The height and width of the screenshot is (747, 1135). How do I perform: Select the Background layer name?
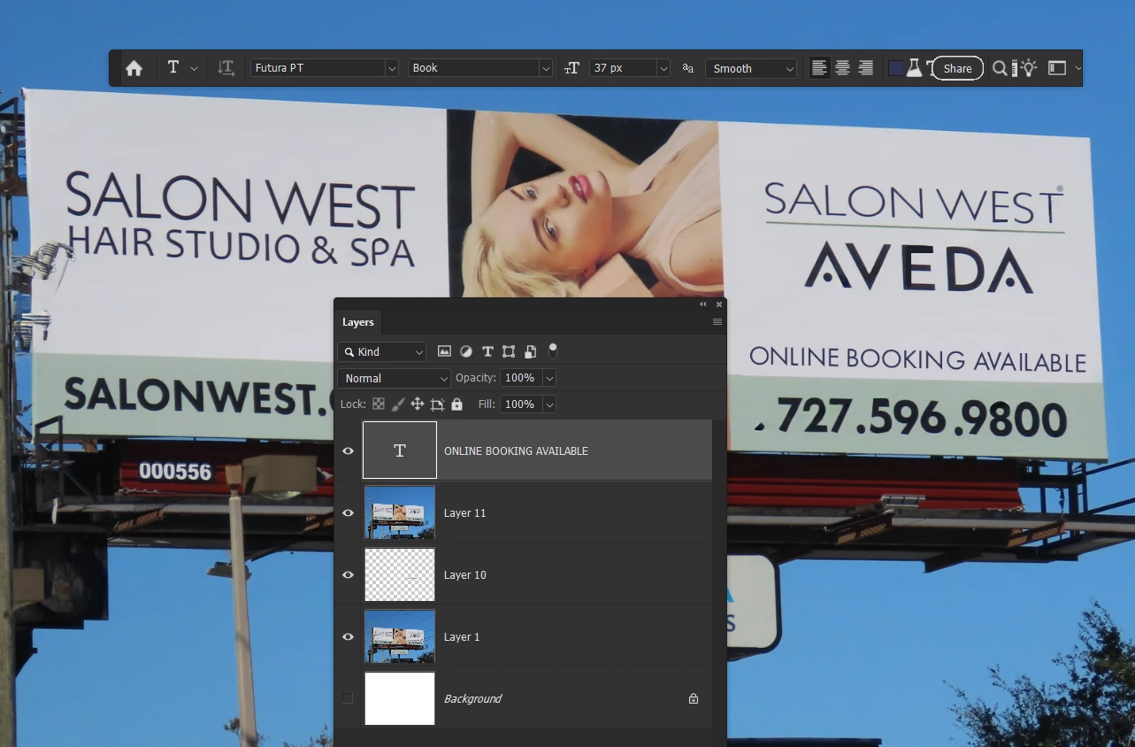[x=472, y=699]
